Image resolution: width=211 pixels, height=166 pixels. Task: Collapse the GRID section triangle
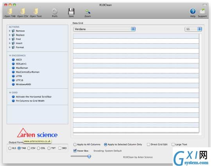click(x=10, y=93)
